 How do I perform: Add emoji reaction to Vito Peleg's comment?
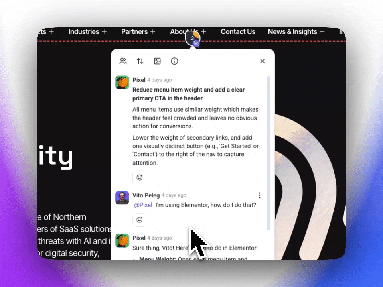[139, 220]
